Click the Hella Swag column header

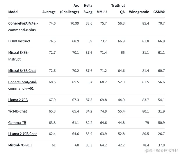(88, 9)
